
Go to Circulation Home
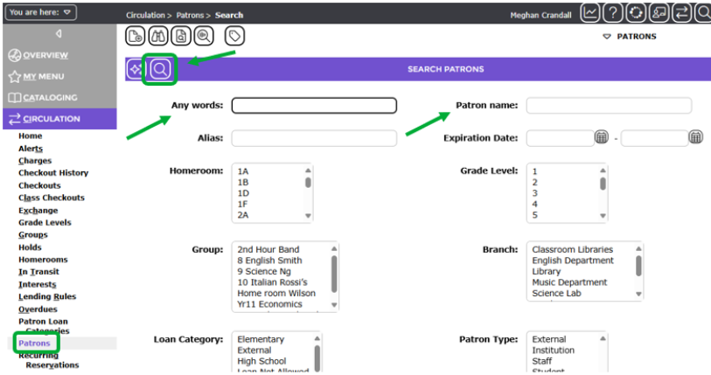point(30,136)
